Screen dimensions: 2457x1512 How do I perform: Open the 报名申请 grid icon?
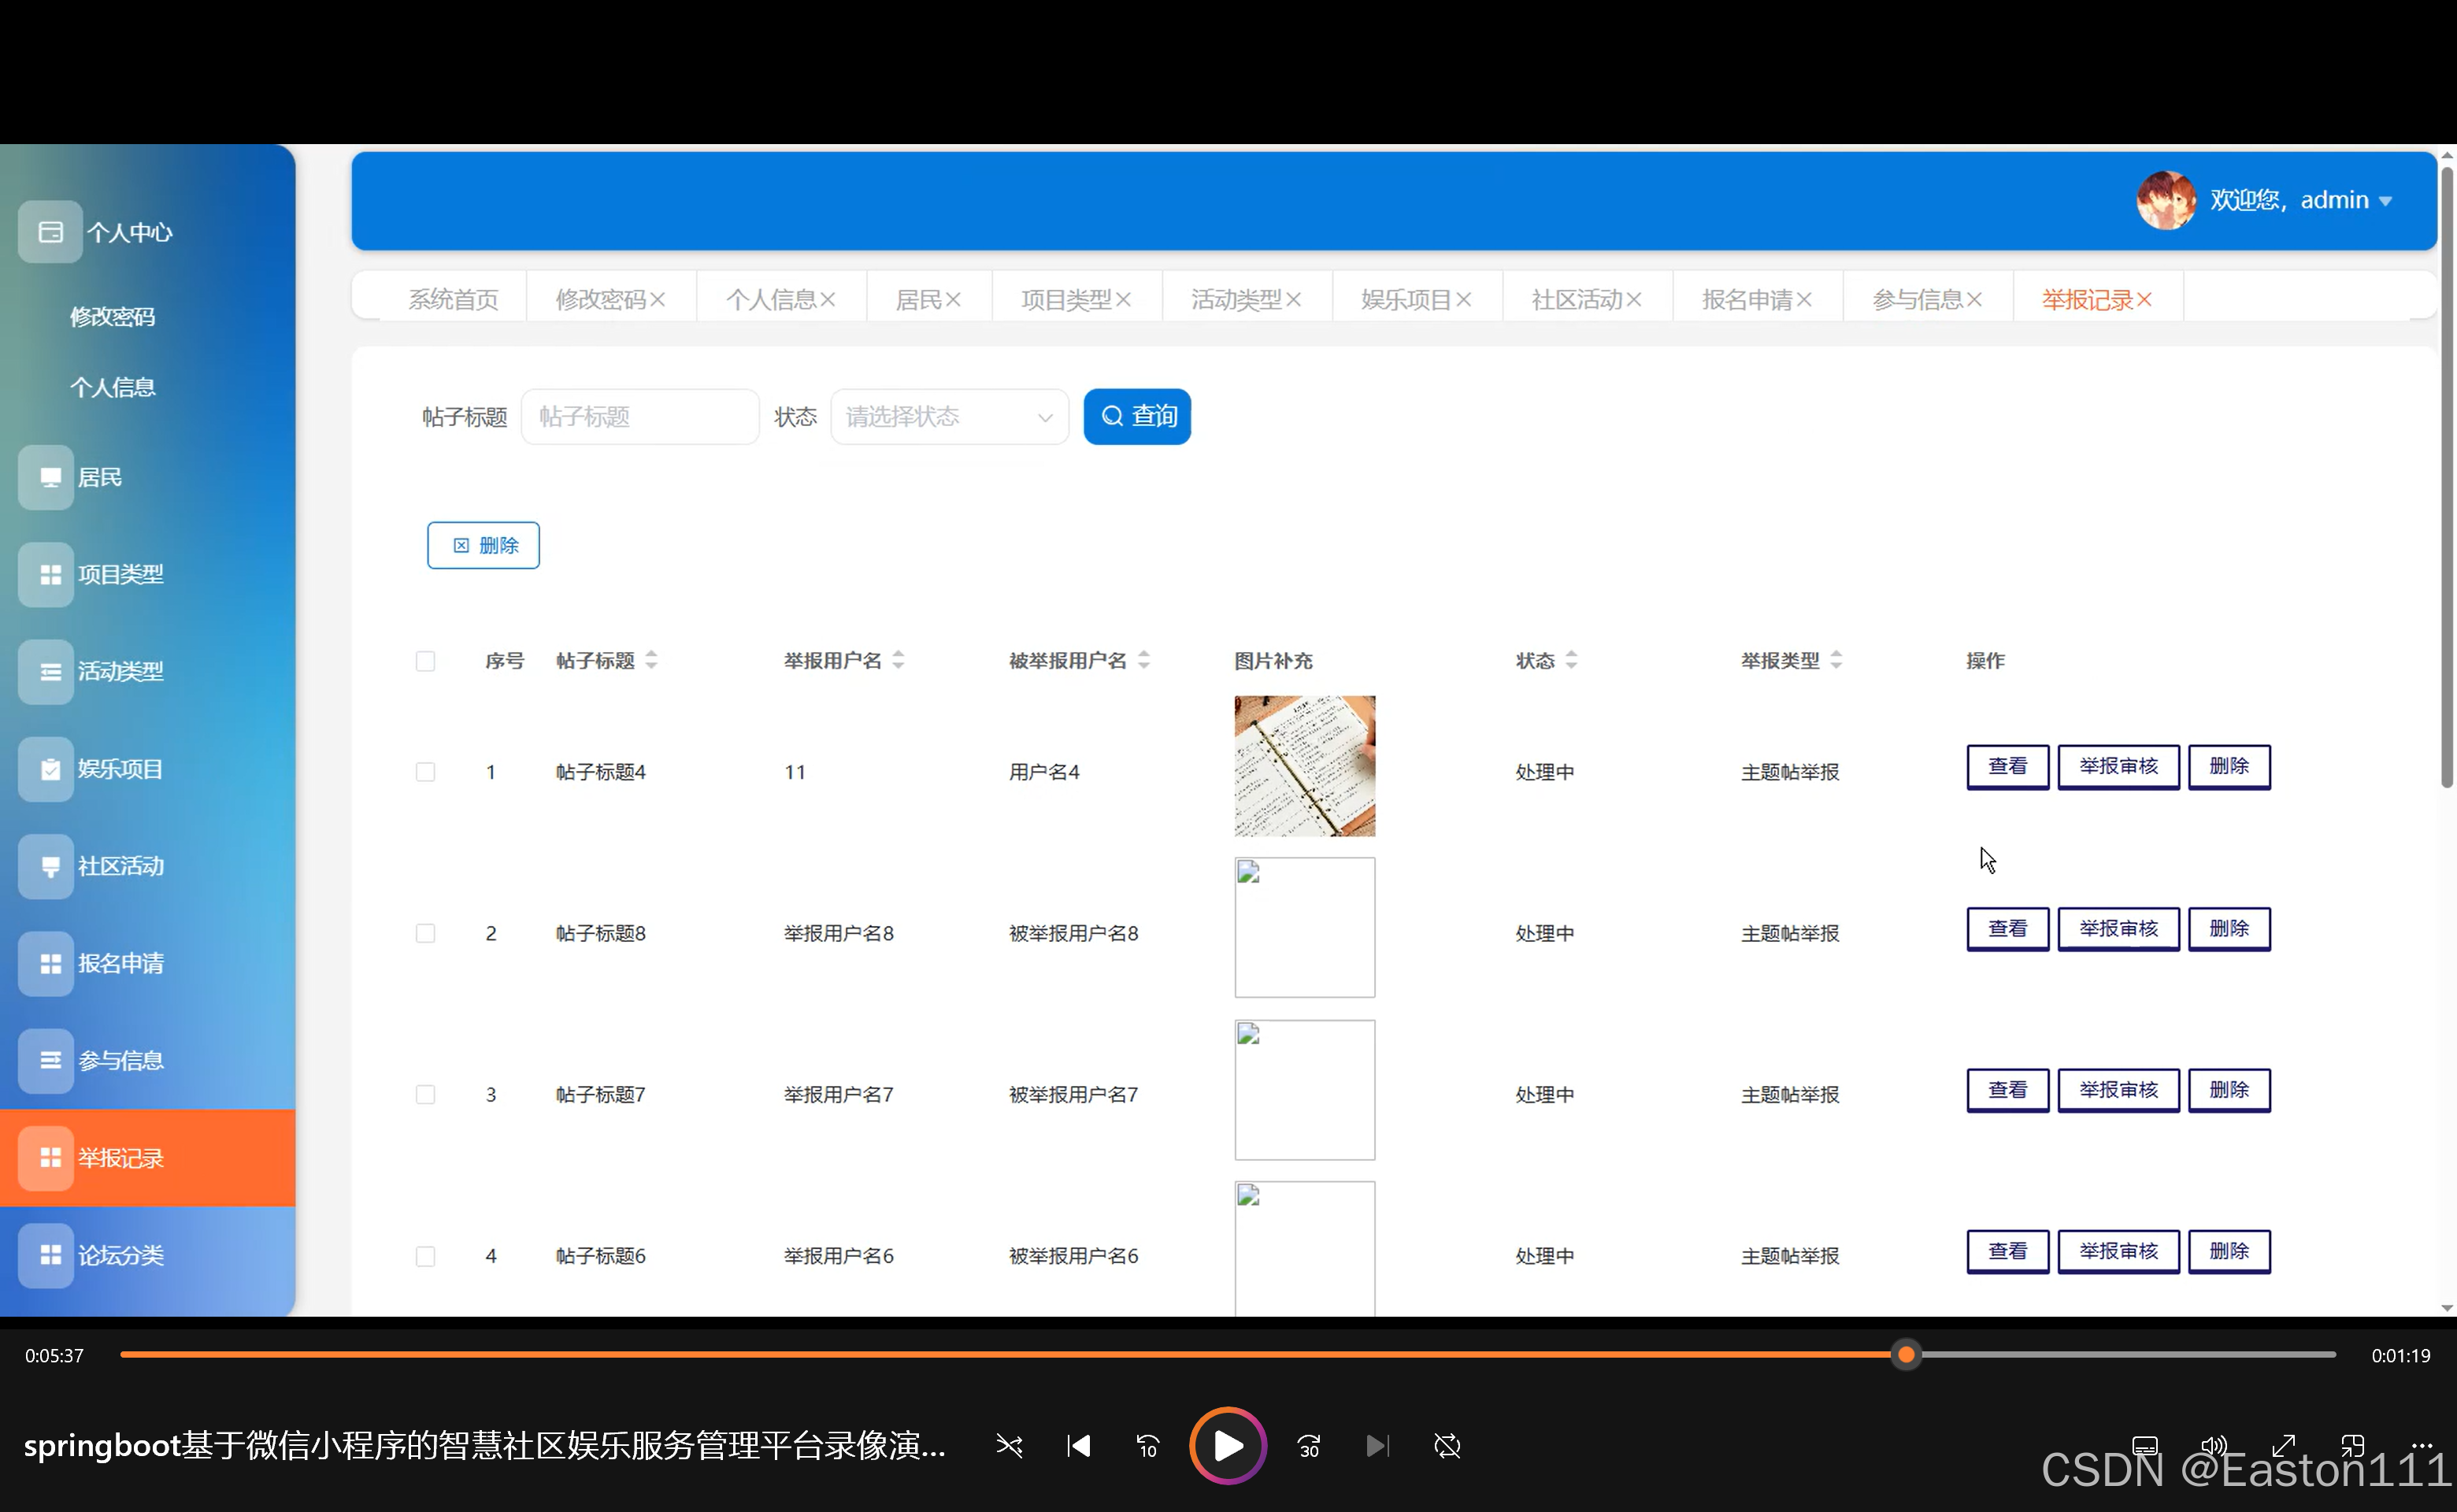46,963
